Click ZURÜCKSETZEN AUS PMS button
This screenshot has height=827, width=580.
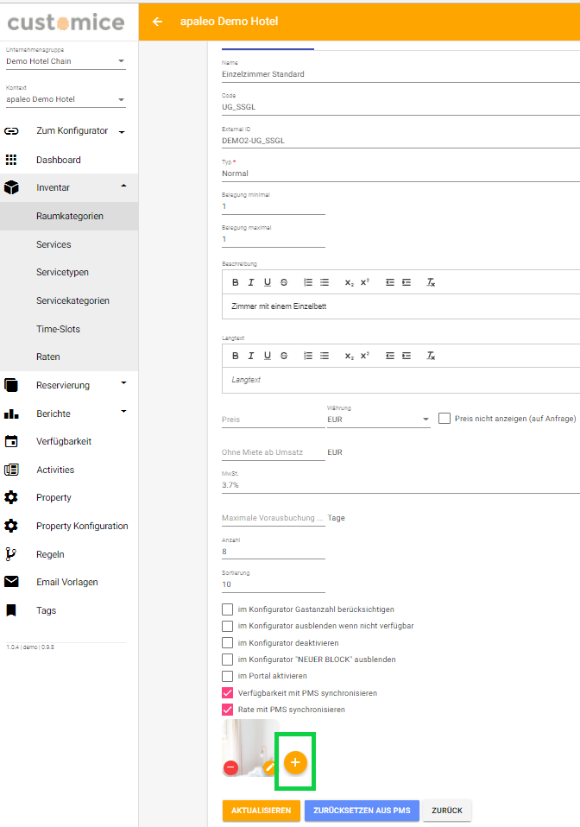coord(362,811)
